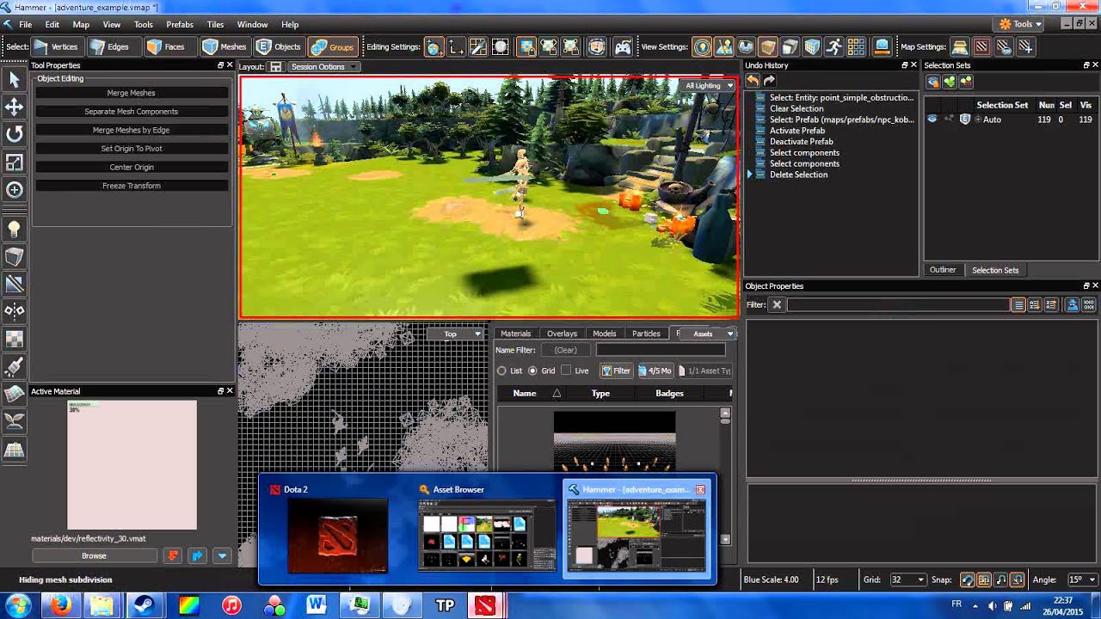Image resolution: width=1101 pixels, height=619 pixels.
Task: Select Vertices selection mode
Action: [58, 46]
